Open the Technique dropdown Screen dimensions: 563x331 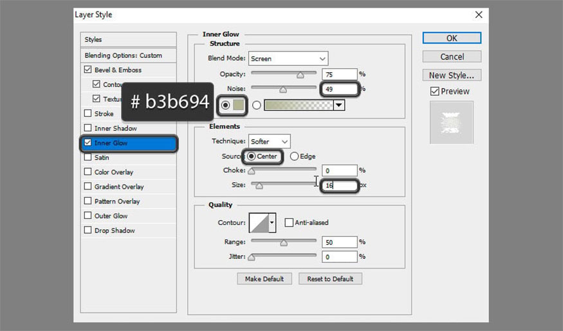pos(270,141)
